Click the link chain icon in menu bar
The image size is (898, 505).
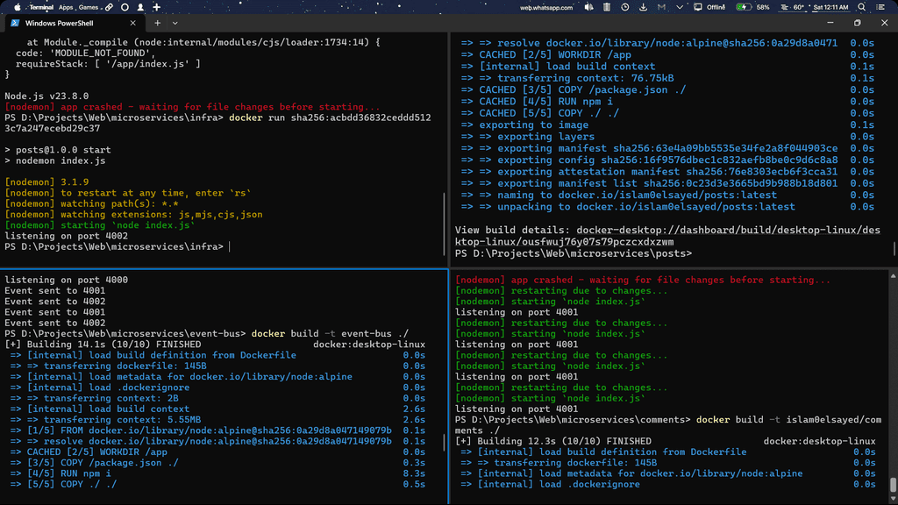109,7
